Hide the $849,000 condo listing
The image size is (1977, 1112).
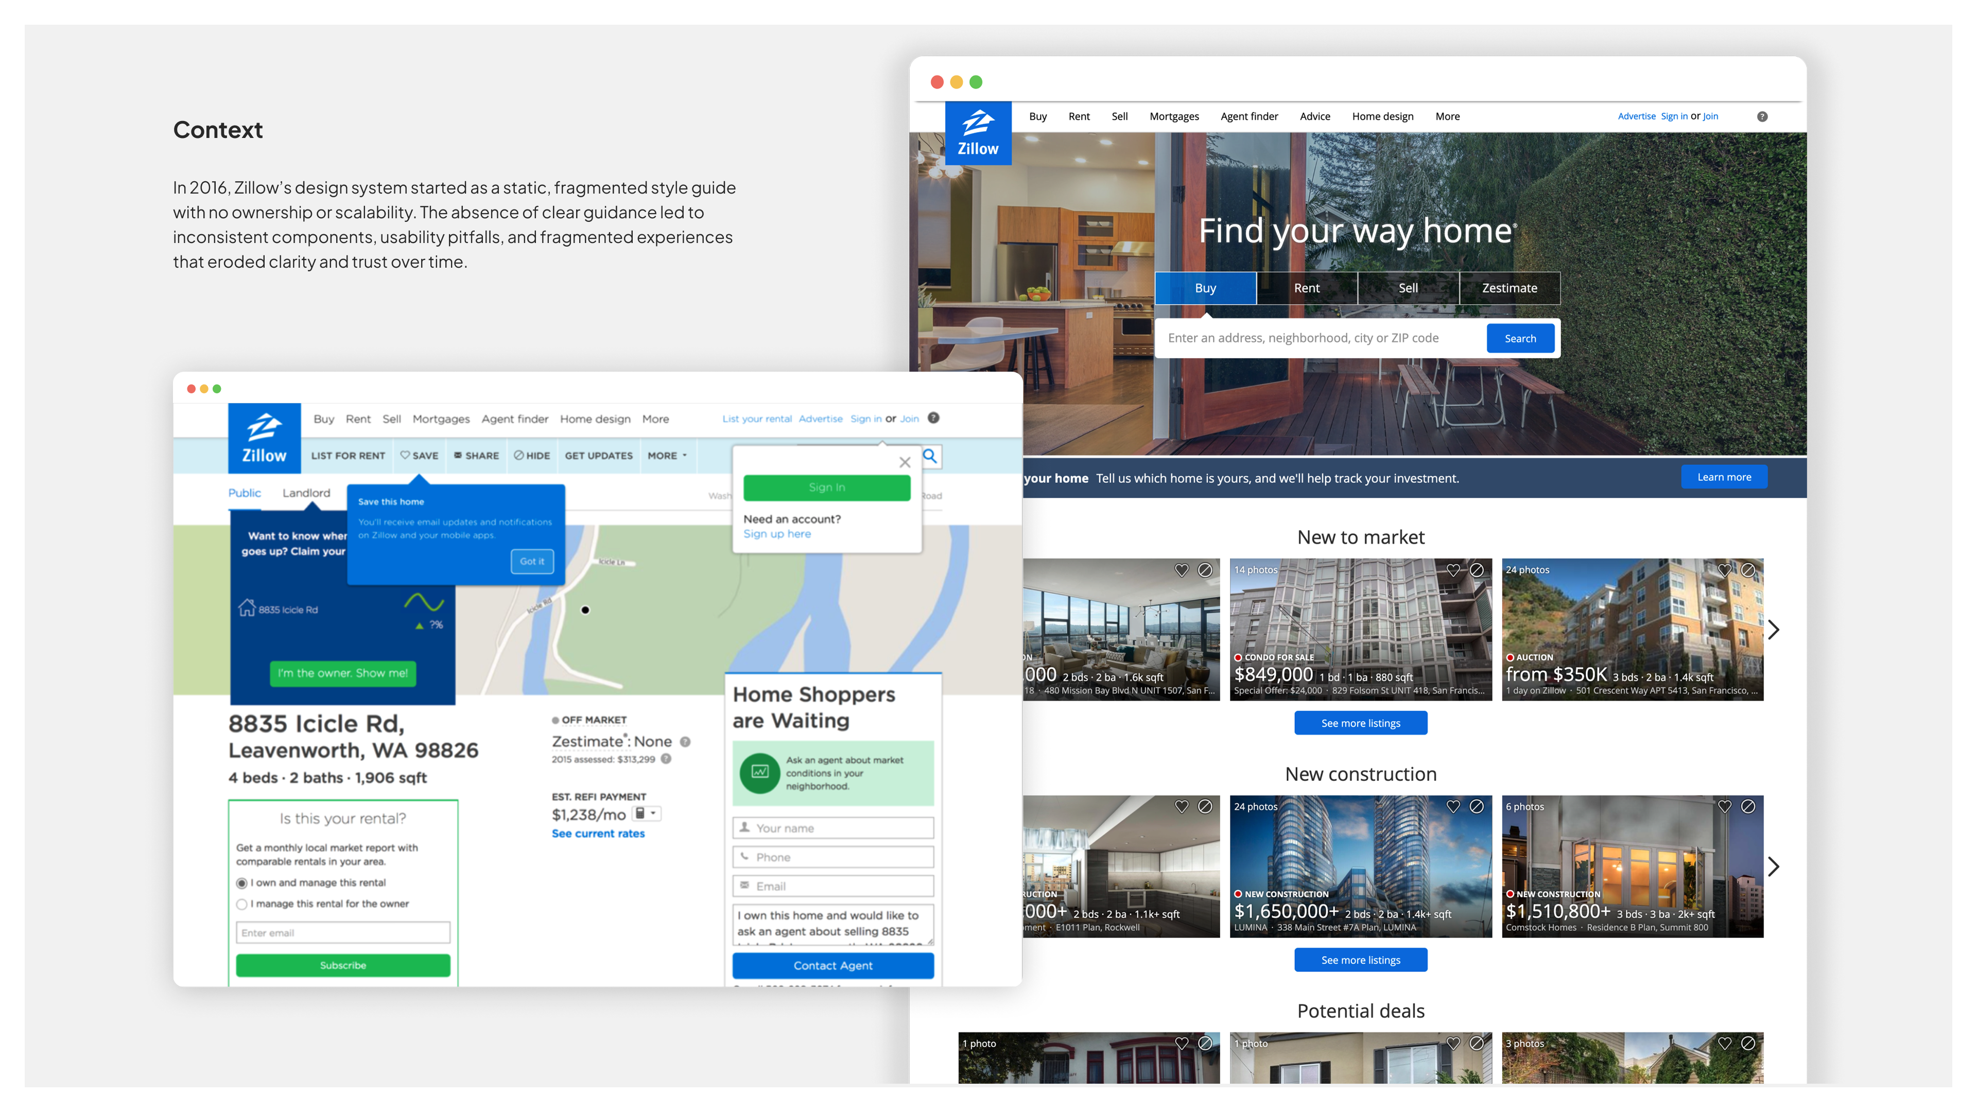[1477, 569]
